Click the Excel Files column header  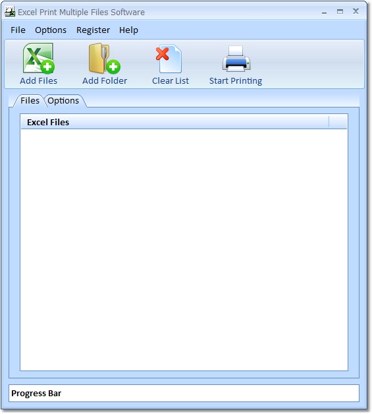174,122
